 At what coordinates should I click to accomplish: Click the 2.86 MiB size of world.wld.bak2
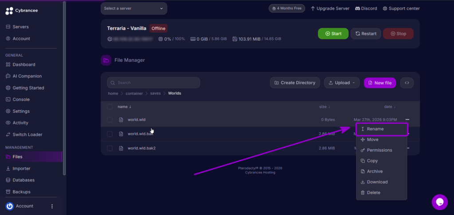pos(327,148)
